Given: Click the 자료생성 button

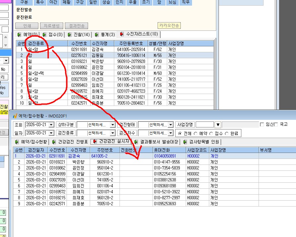Looking at the screenshot, I should pyautogui.click(x=52, y=26).
